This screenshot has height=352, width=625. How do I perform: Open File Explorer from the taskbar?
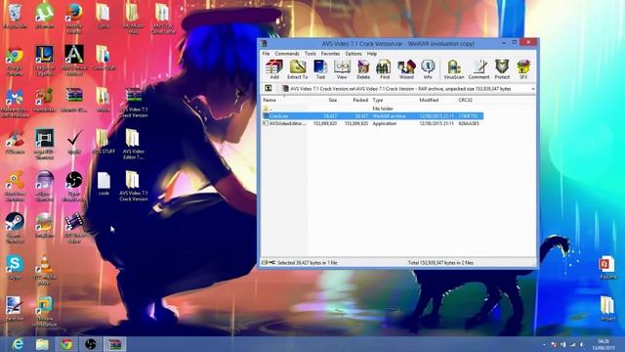42,344
